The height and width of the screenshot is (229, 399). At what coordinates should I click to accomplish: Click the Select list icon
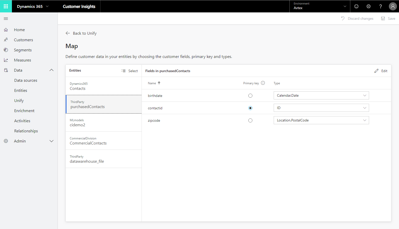(x=124, y=71)
